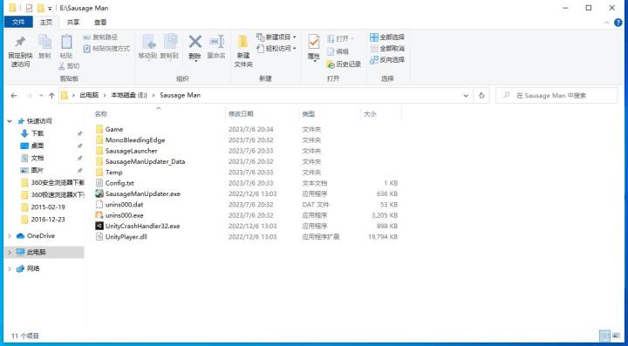628x346 pixels.
Task: Expand the OneDrive tree node
Action: (10, 236)
